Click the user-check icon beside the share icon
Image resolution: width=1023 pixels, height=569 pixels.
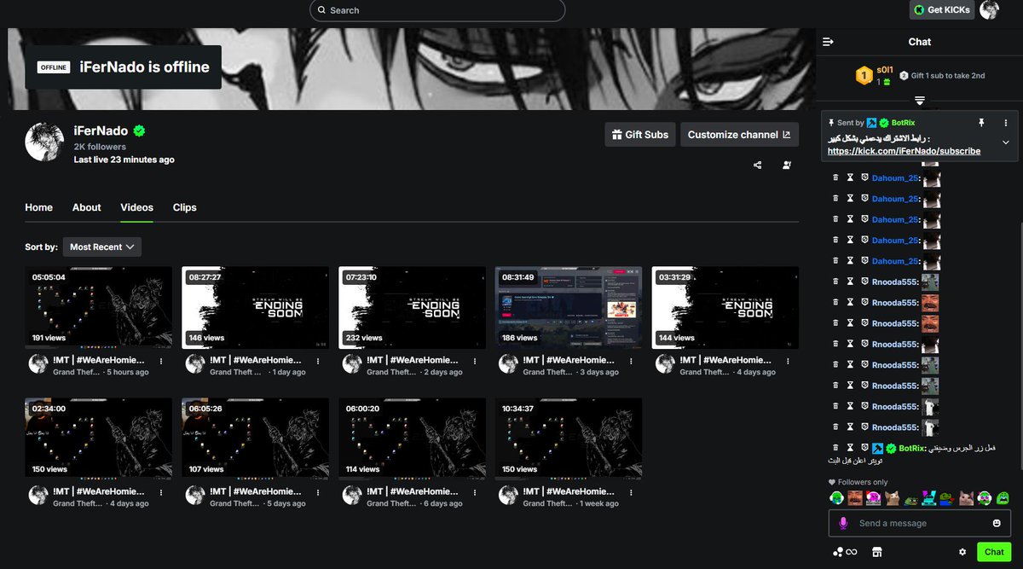pos(786,165)
